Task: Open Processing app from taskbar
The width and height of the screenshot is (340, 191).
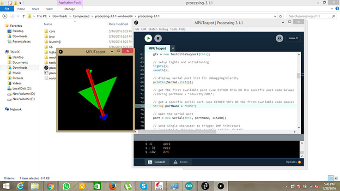Action: pos(205,186)
